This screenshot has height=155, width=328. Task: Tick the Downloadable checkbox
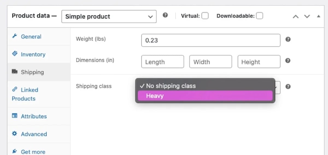tap(259, 16)
